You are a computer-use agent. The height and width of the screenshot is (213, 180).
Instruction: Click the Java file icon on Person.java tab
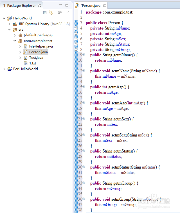coord(77,6)
